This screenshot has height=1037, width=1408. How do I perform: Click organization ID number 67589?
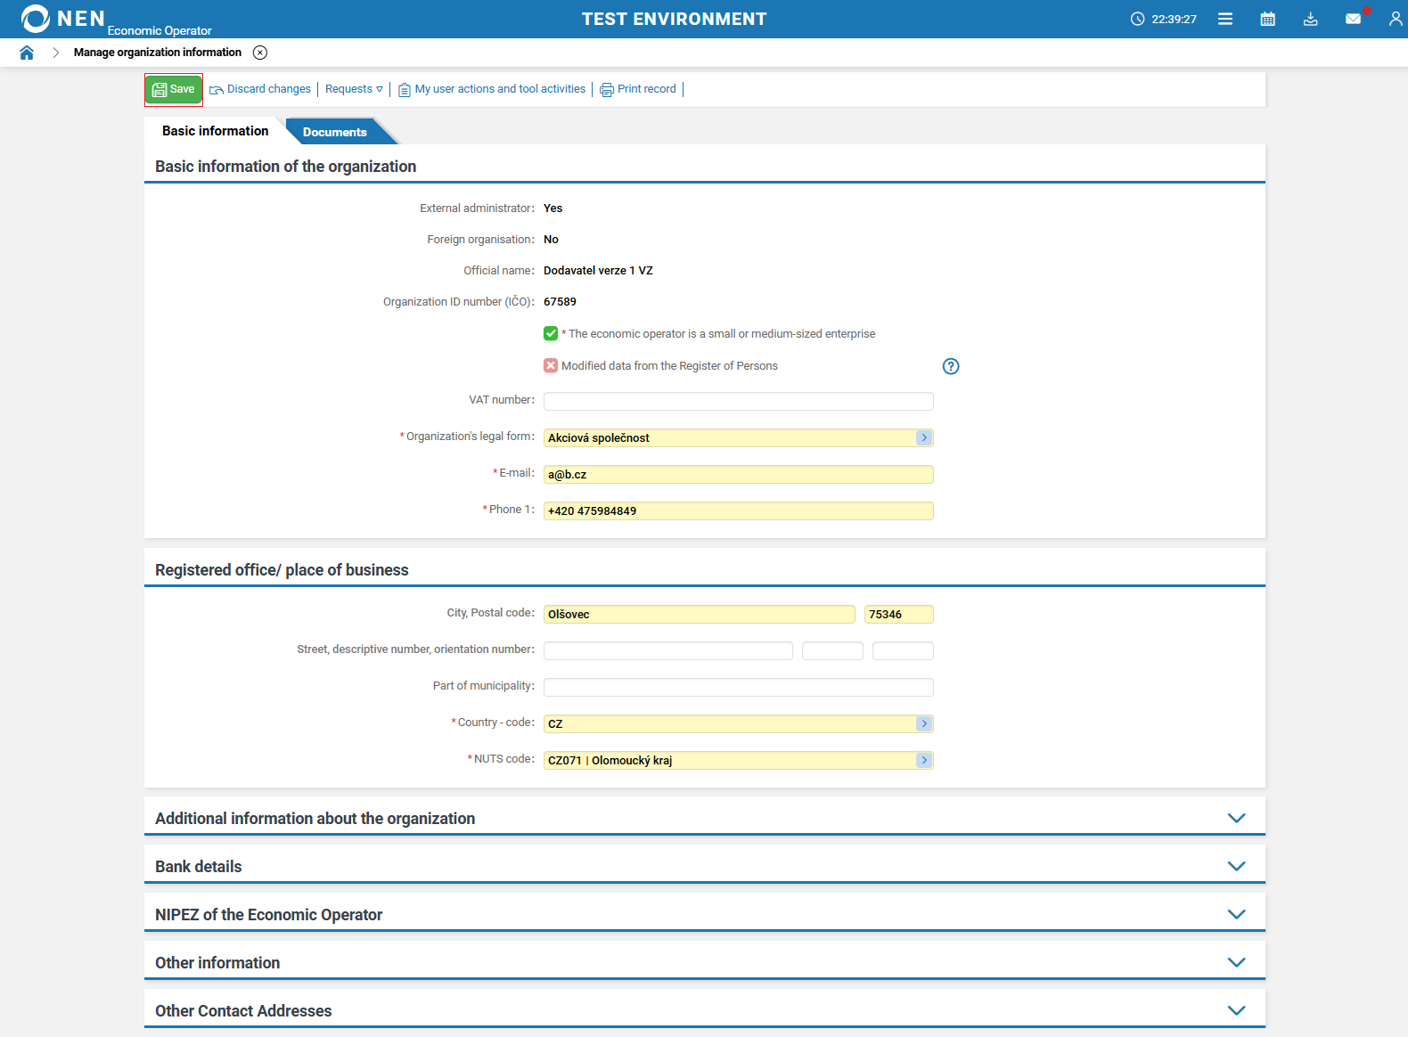pyautogui.click(x=560, y=302)
